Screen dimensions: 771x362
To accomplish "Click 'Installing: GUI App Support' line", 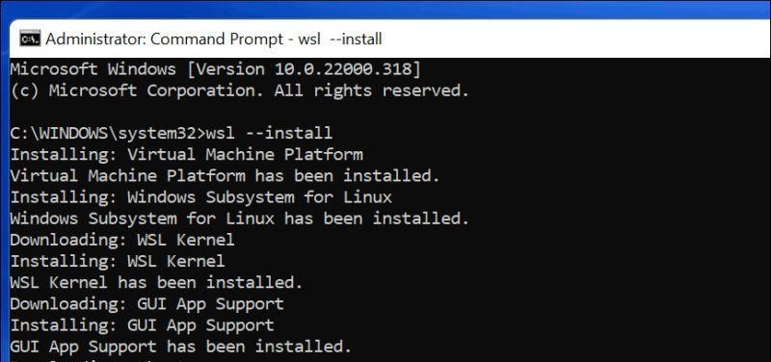I will pyautogui.click(x=142, y=325).
